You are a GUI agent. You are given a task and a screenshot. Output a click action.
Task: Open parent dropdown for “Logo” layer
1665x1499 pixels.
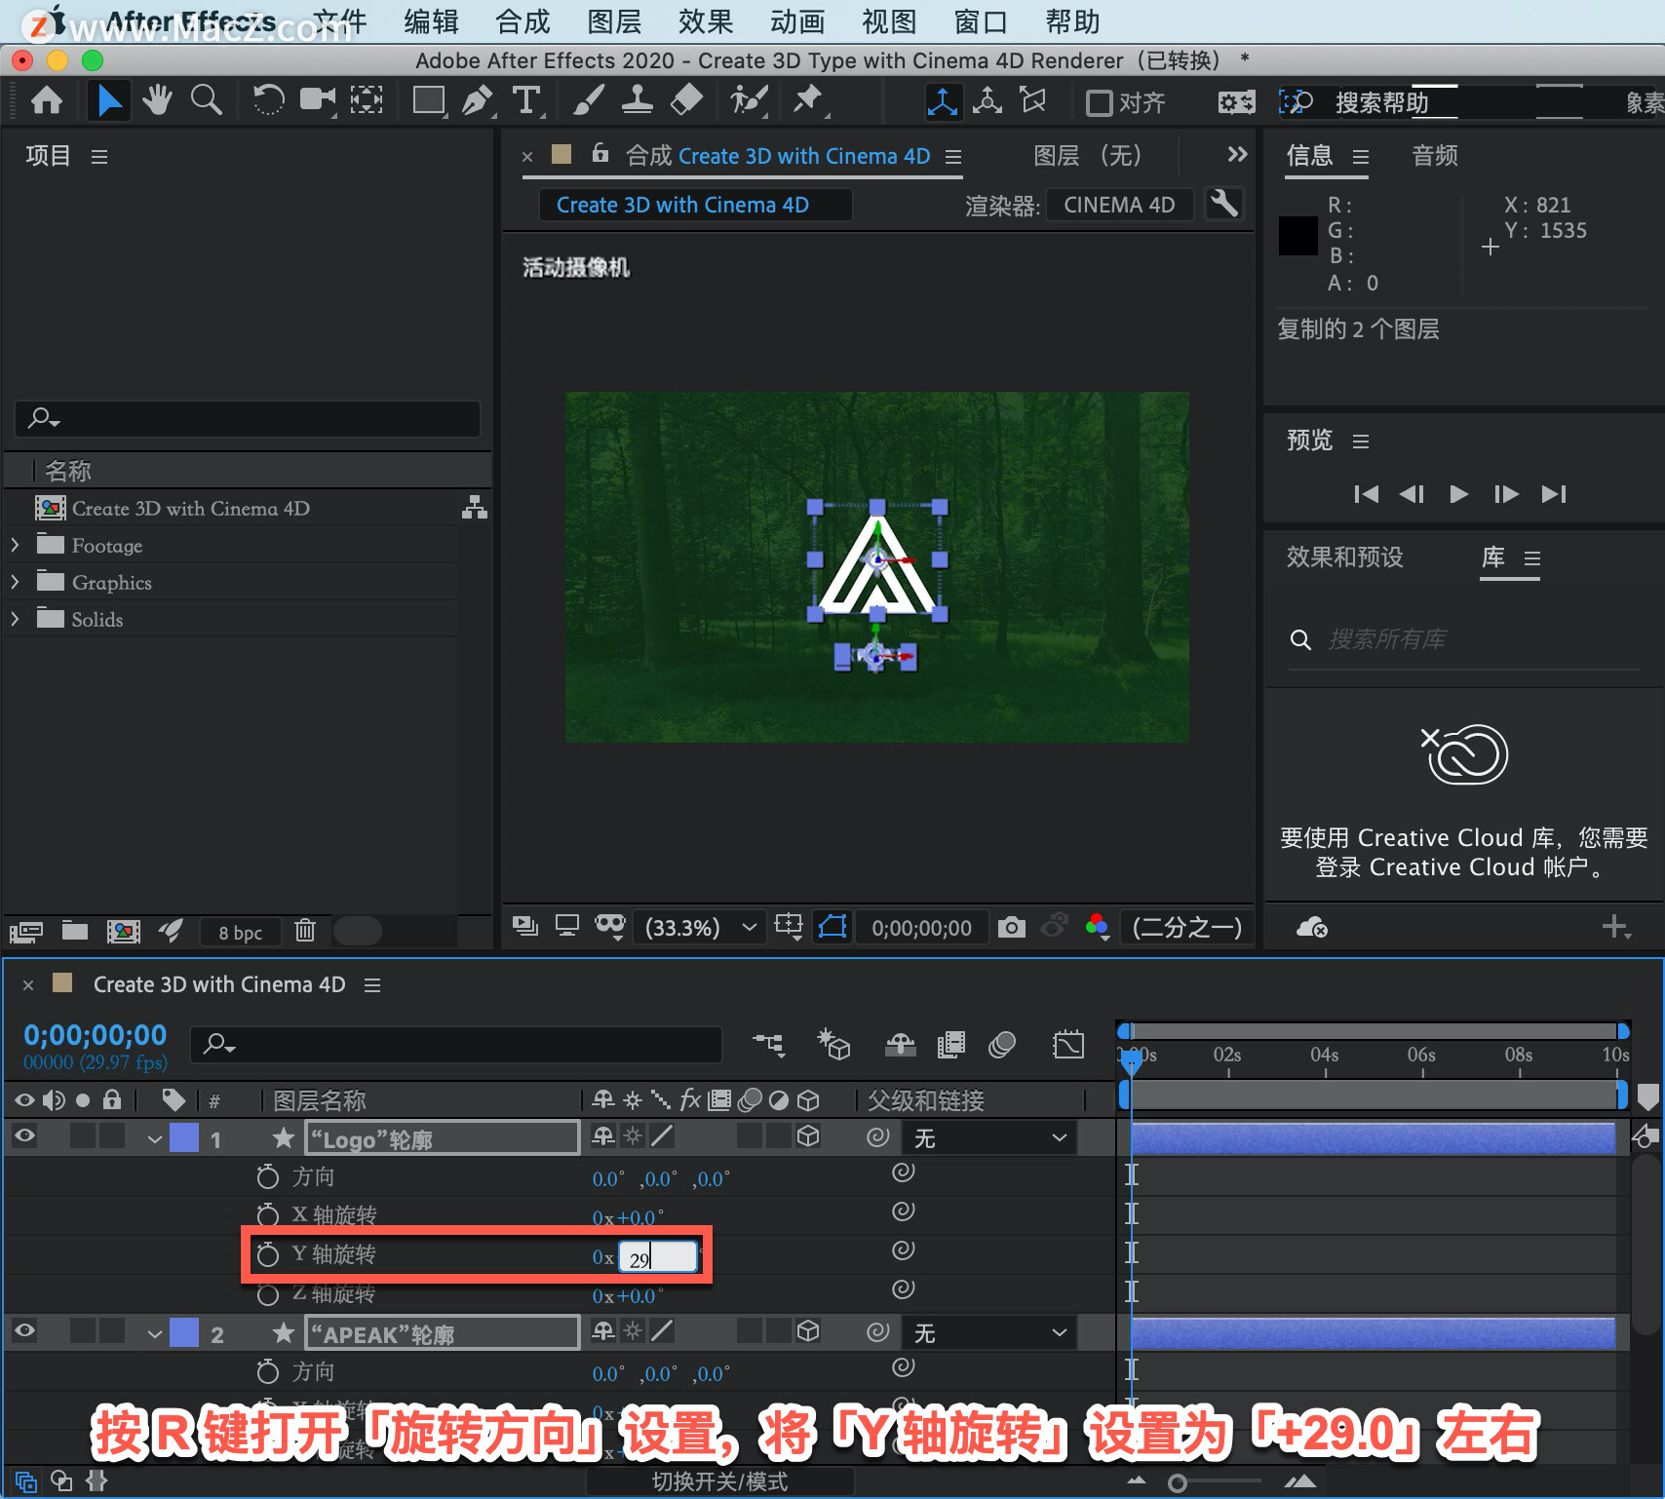990,1137
